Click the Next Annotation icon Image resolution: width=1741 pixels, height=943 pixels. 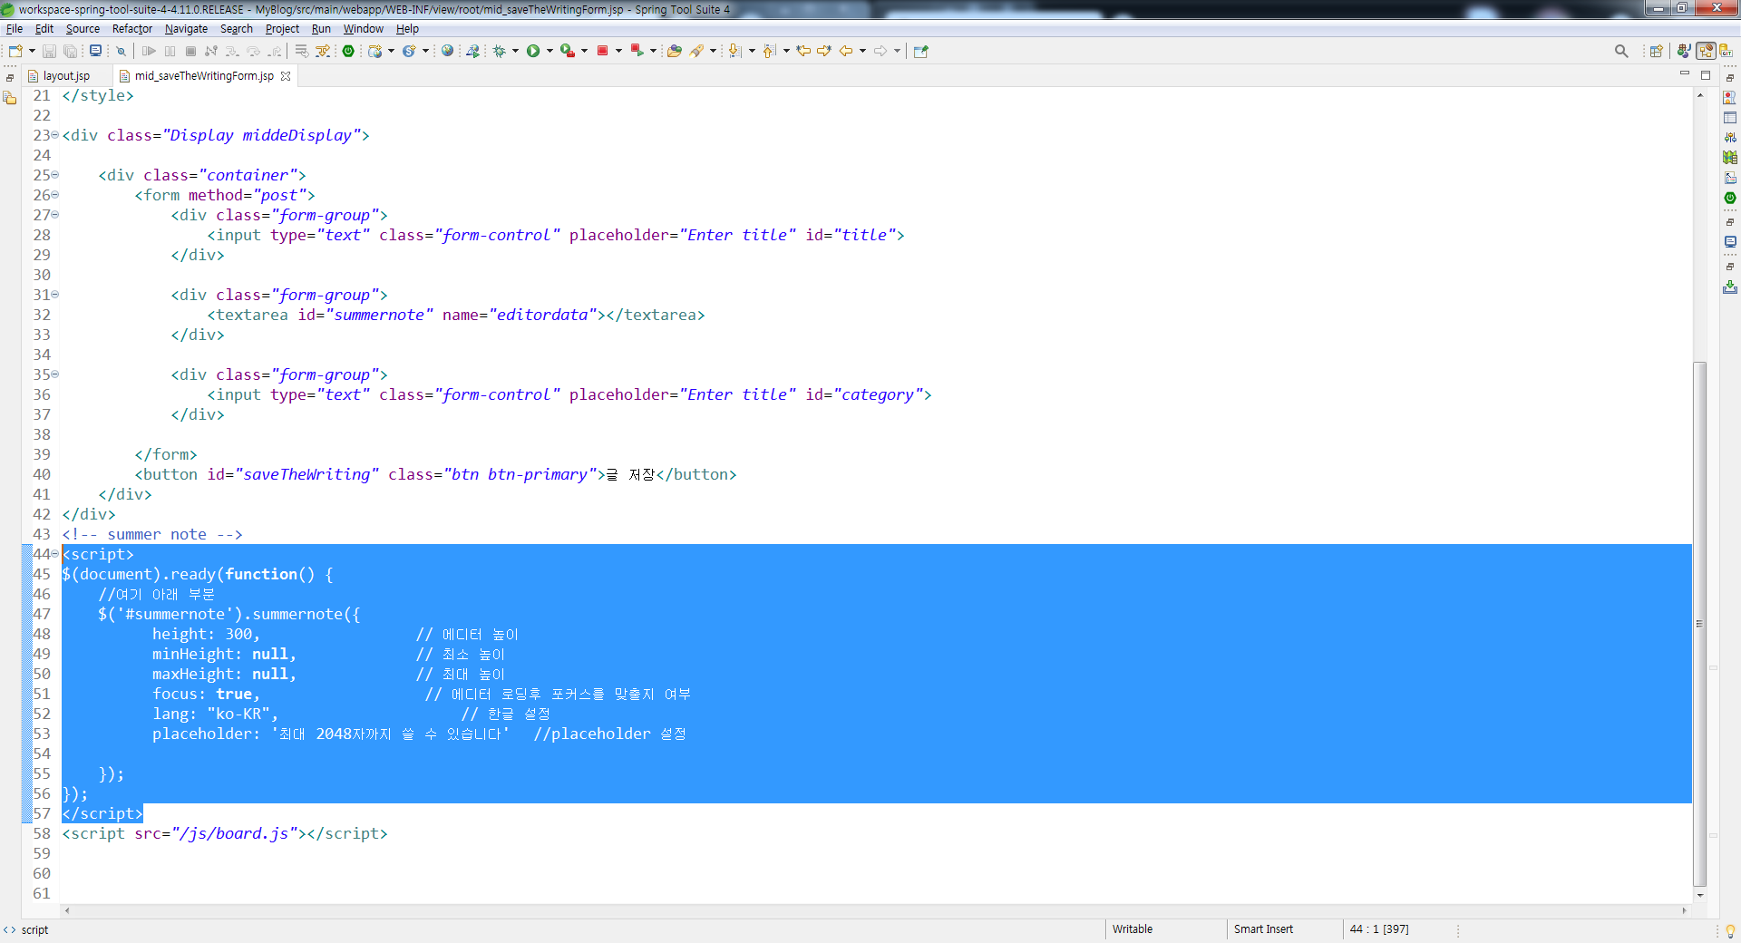tap(735, 51)
